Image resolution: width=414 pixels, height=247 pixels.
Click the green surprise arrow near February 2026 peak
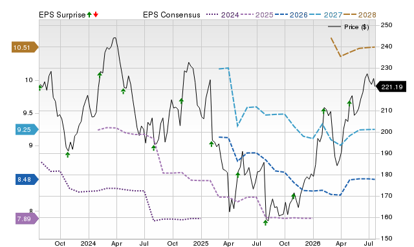point(323,111)
